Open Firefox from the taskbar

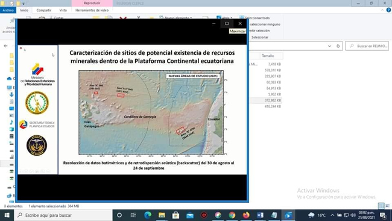click(246, 215)
